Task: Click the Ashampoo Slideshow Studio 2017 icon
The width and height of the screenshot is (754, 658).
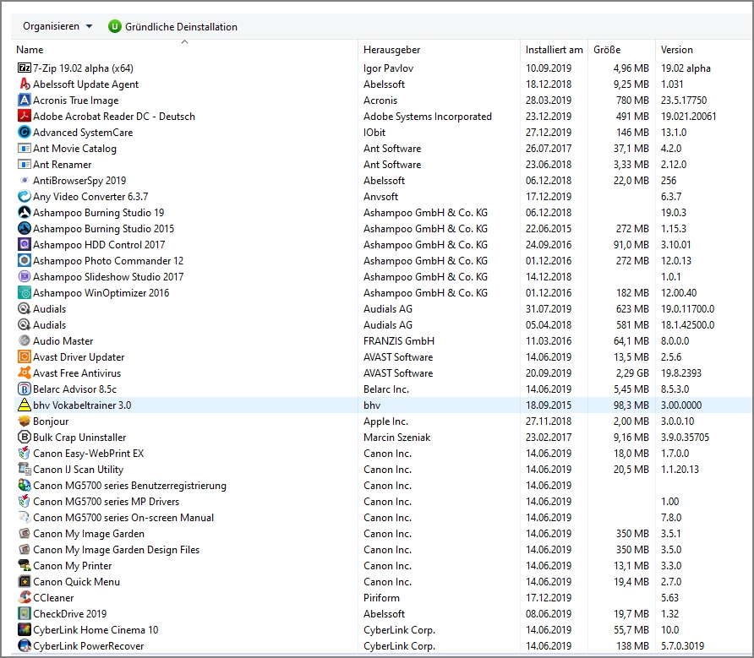Action: click(x=24, y=276)
